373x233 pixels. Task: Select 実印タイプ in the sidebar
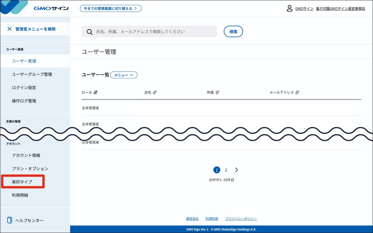pos(22,181)
